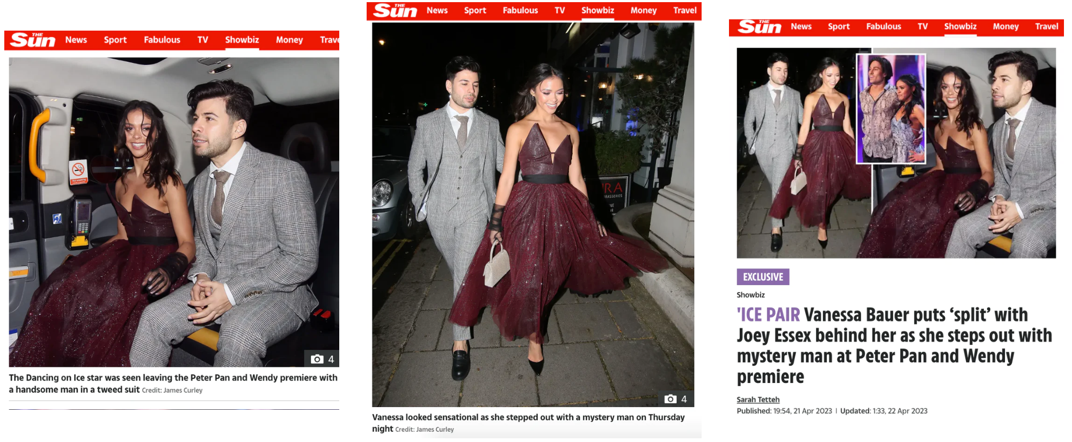Click The Sun logo in left screenshot

pyautogui.click(x=33, y=40)
